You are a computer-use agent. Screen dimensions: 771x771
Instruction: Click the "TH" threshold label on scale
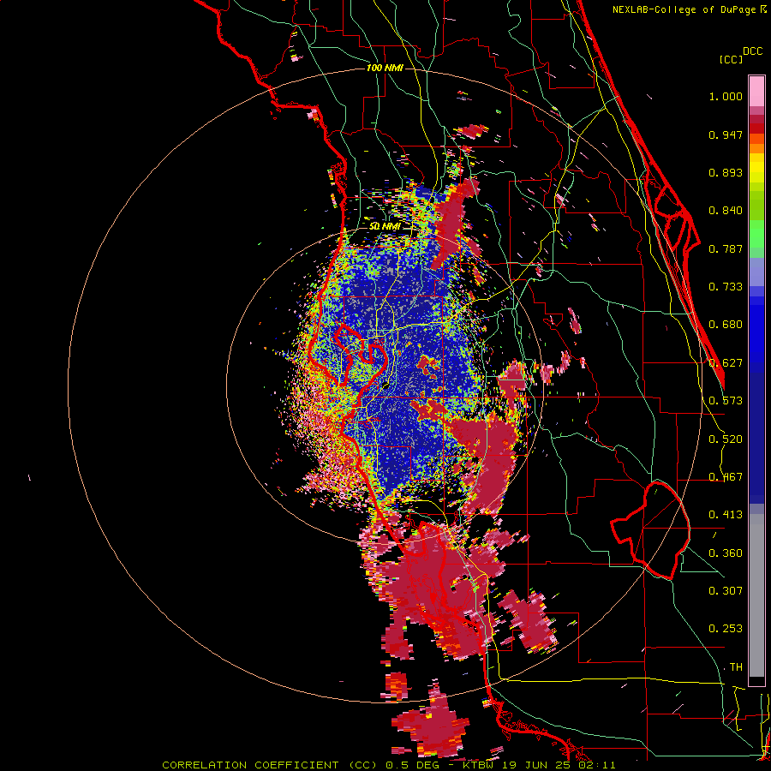[736, 667]
